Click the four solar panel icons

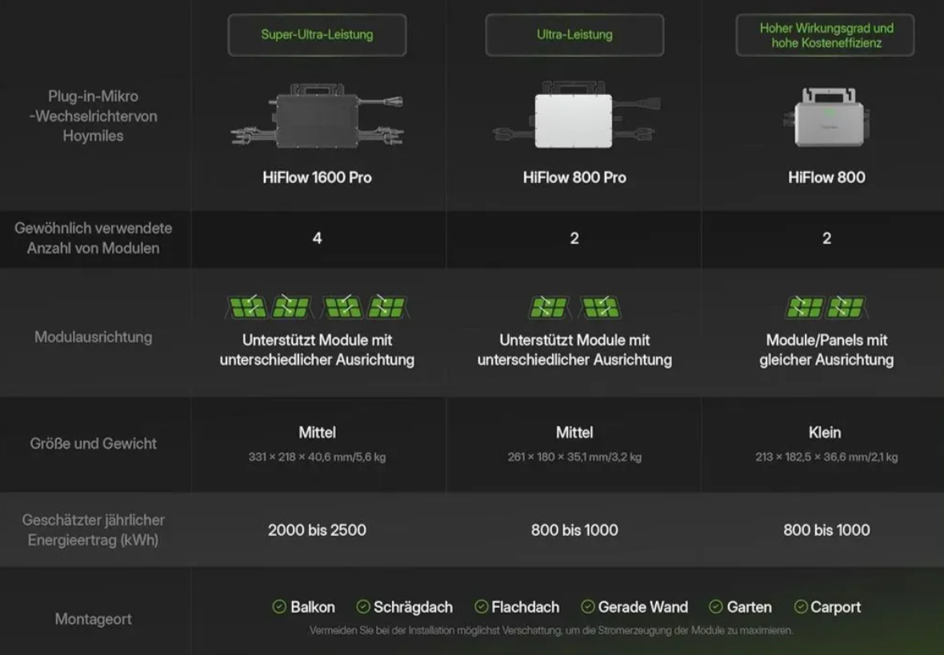pos(318,306)
